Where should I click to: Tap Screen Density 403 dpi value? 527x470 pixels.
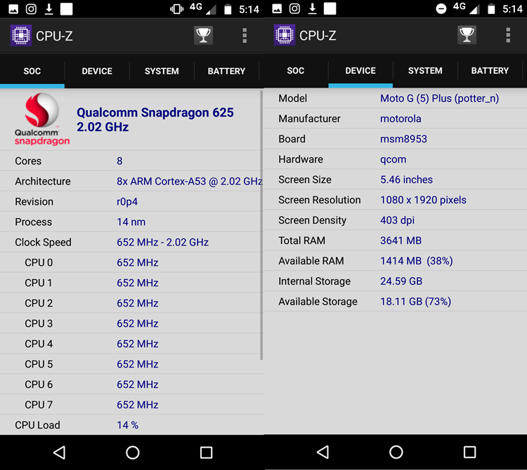pyautogui.click(x=397, y=220)
